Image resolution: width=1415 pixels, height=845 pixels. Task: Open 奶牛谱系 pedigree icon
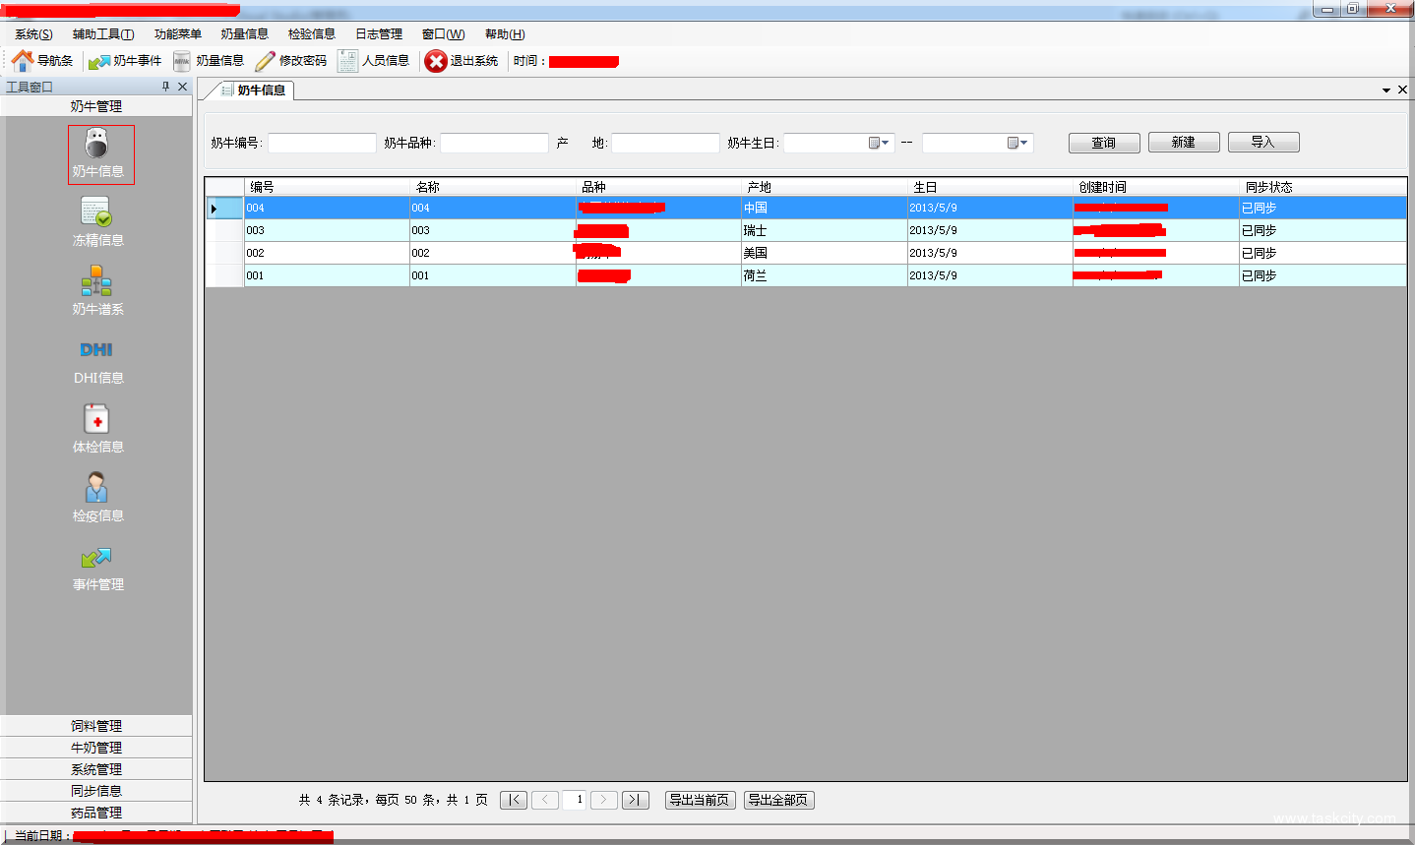pyautogui.click(x=96, y=282)
